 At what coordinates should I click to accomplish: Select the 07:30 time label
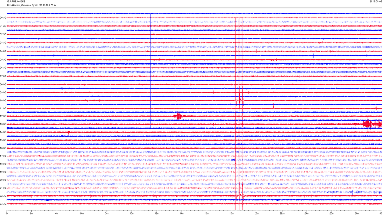coord(3,76)
